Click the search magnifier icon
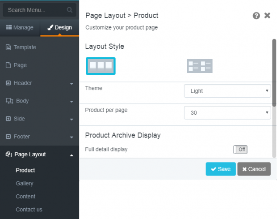This screenshot has width=277, height=219. [x=70, y=10]
